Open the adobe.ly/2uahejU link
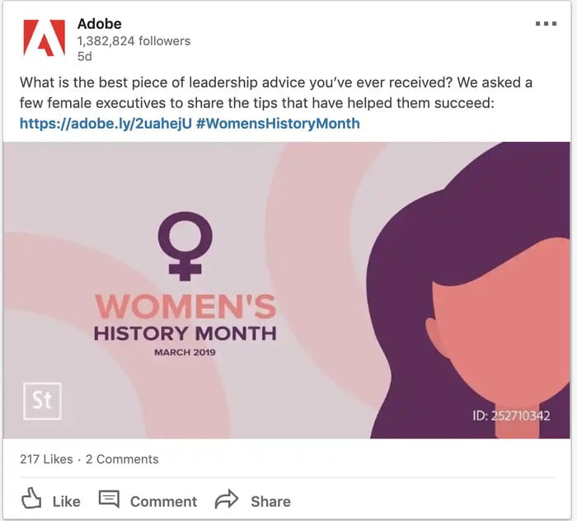577x521 pixels. [106, 124]
